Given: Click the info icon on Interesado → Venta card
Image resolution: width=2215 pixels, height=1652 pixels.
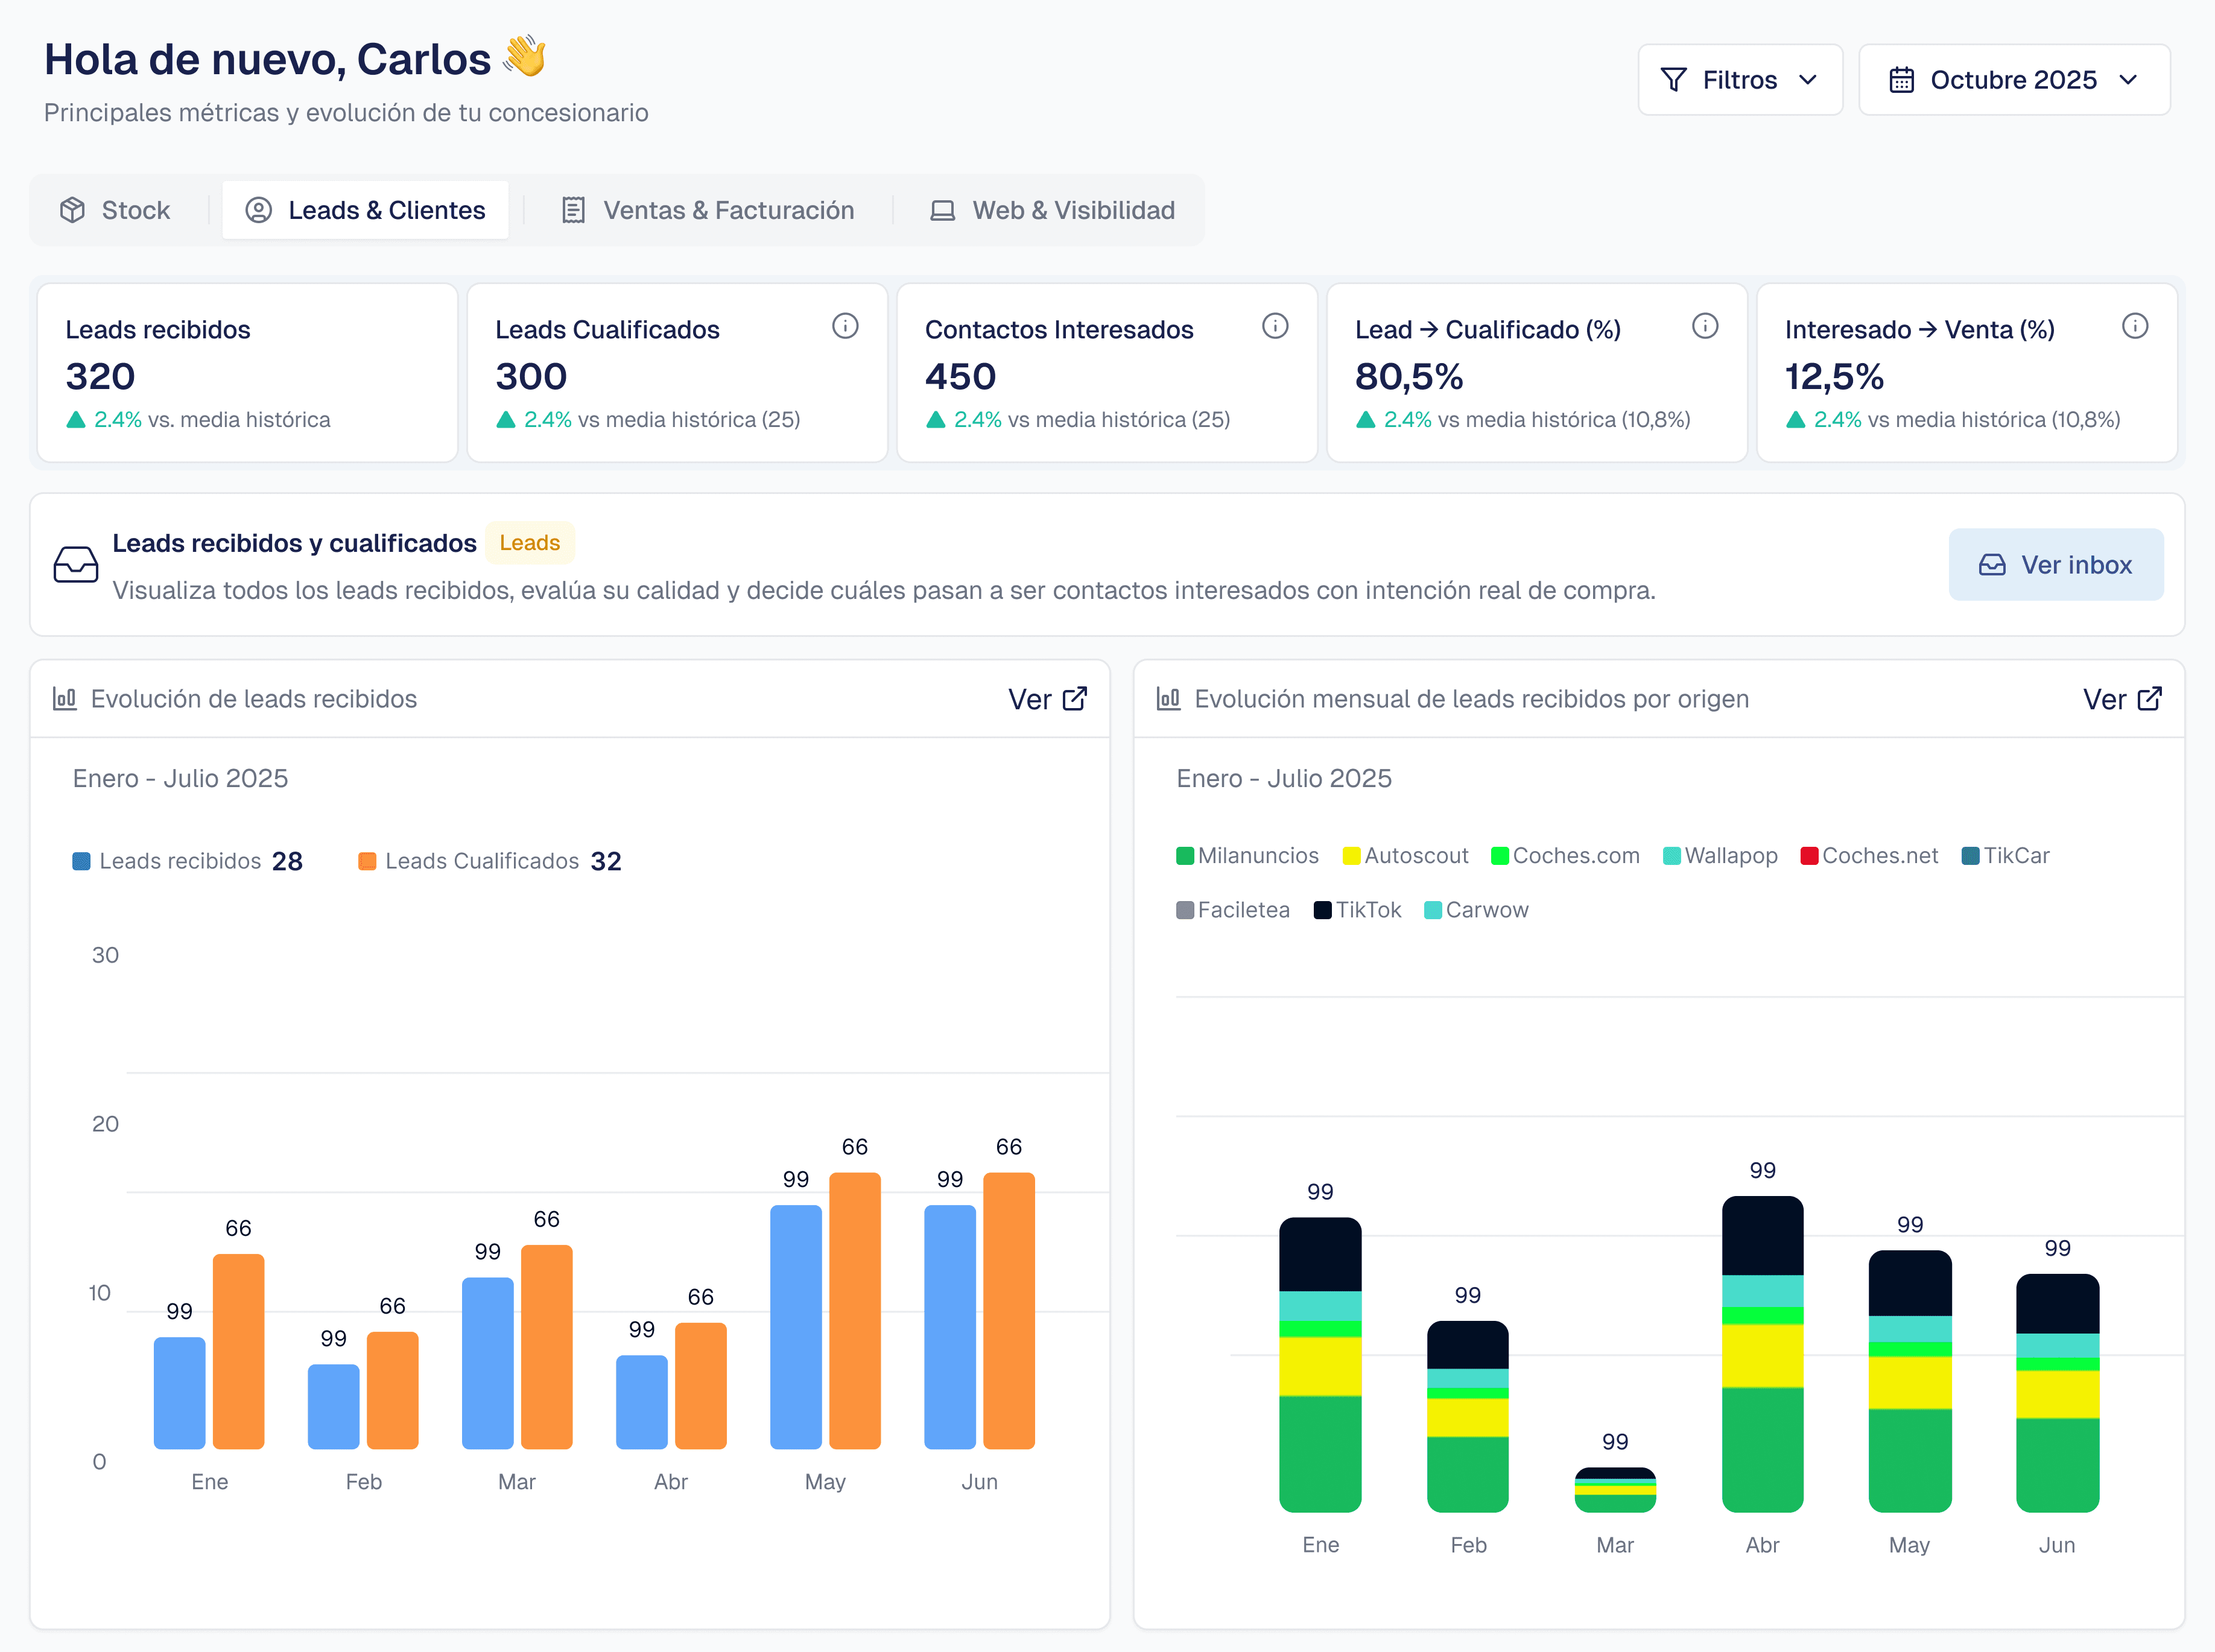Looking at the screenshot, I should coord(2136,326).
